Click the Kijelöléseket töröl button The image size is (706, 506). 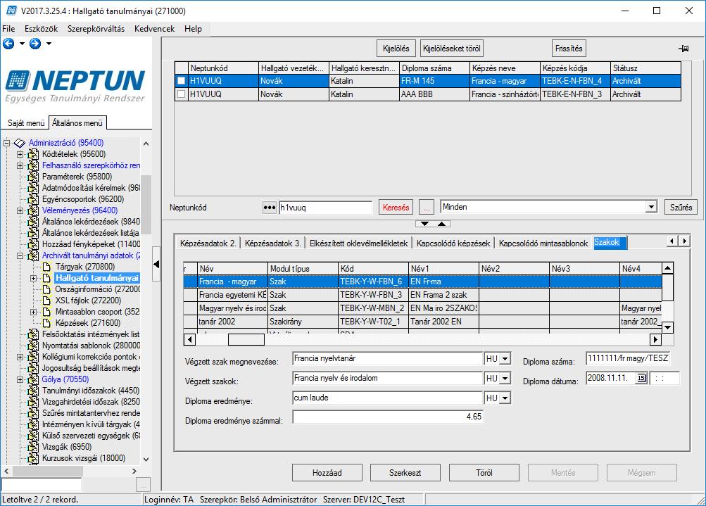pos(452,49)
